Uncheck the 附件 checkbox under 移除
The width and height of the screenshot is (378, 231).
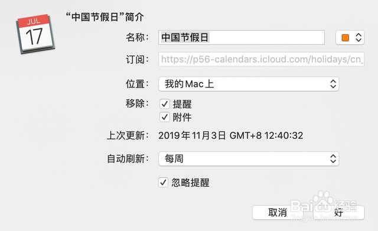[x=165, y=117]
